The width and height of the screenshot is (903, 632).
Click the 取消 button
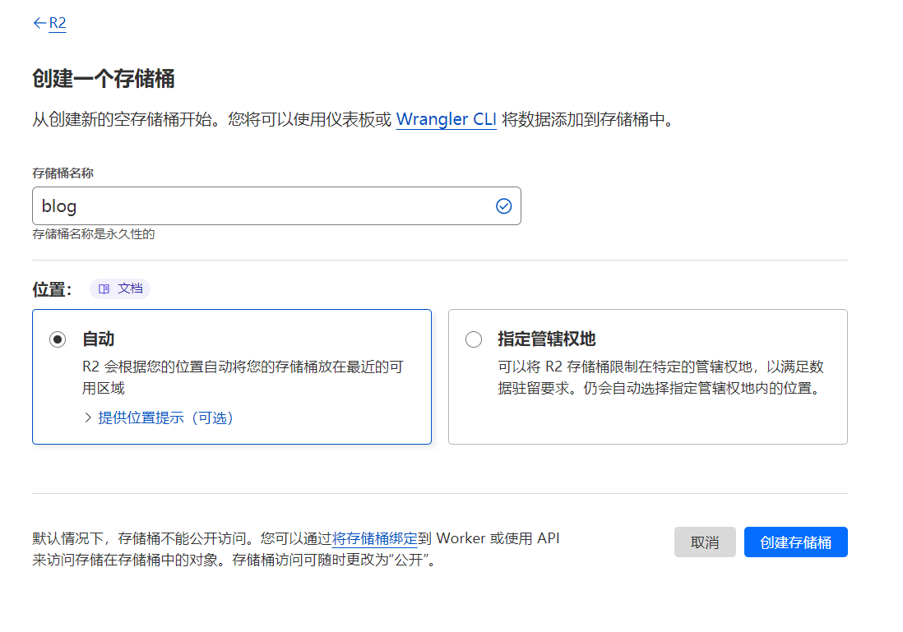tap(705, 542)
